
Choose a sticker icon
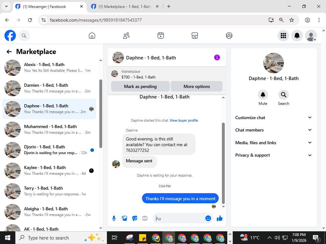135,218
